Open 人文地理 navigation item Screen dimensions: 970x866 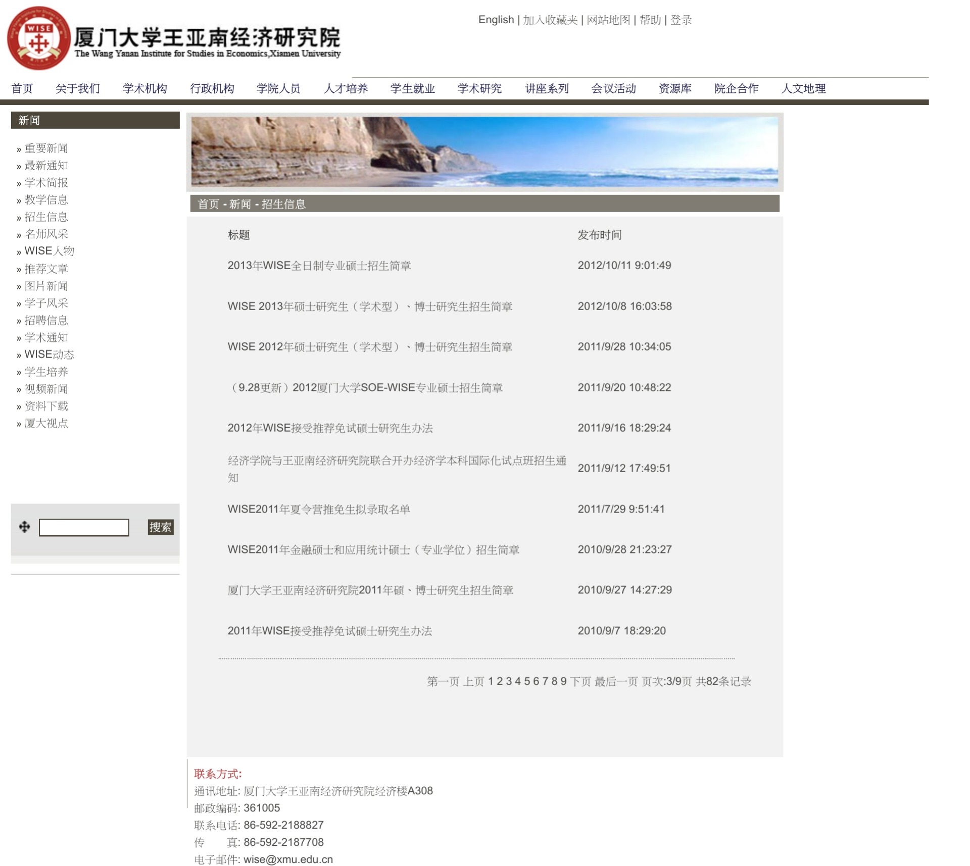804,88
